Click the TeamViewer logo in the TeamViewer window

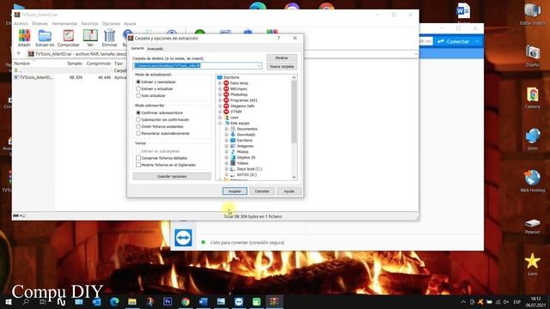point(183,238)
